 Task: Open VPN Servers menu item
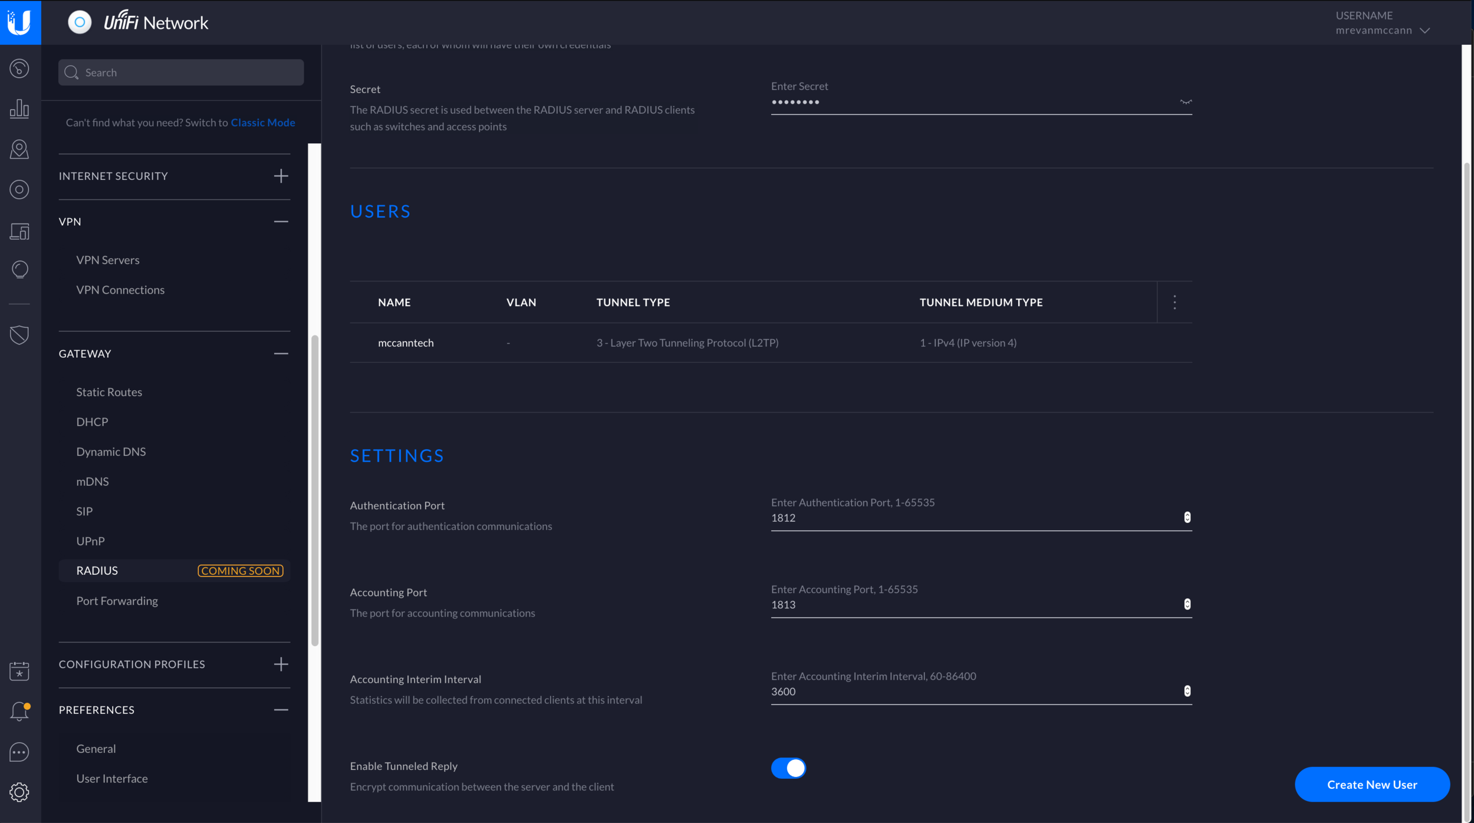(x=108, y=259)
